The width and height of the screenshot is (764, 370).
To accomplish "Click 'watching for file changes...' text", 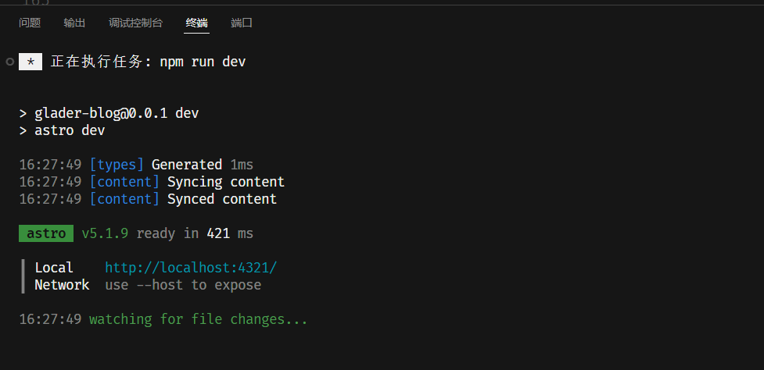I will [199, 319].
